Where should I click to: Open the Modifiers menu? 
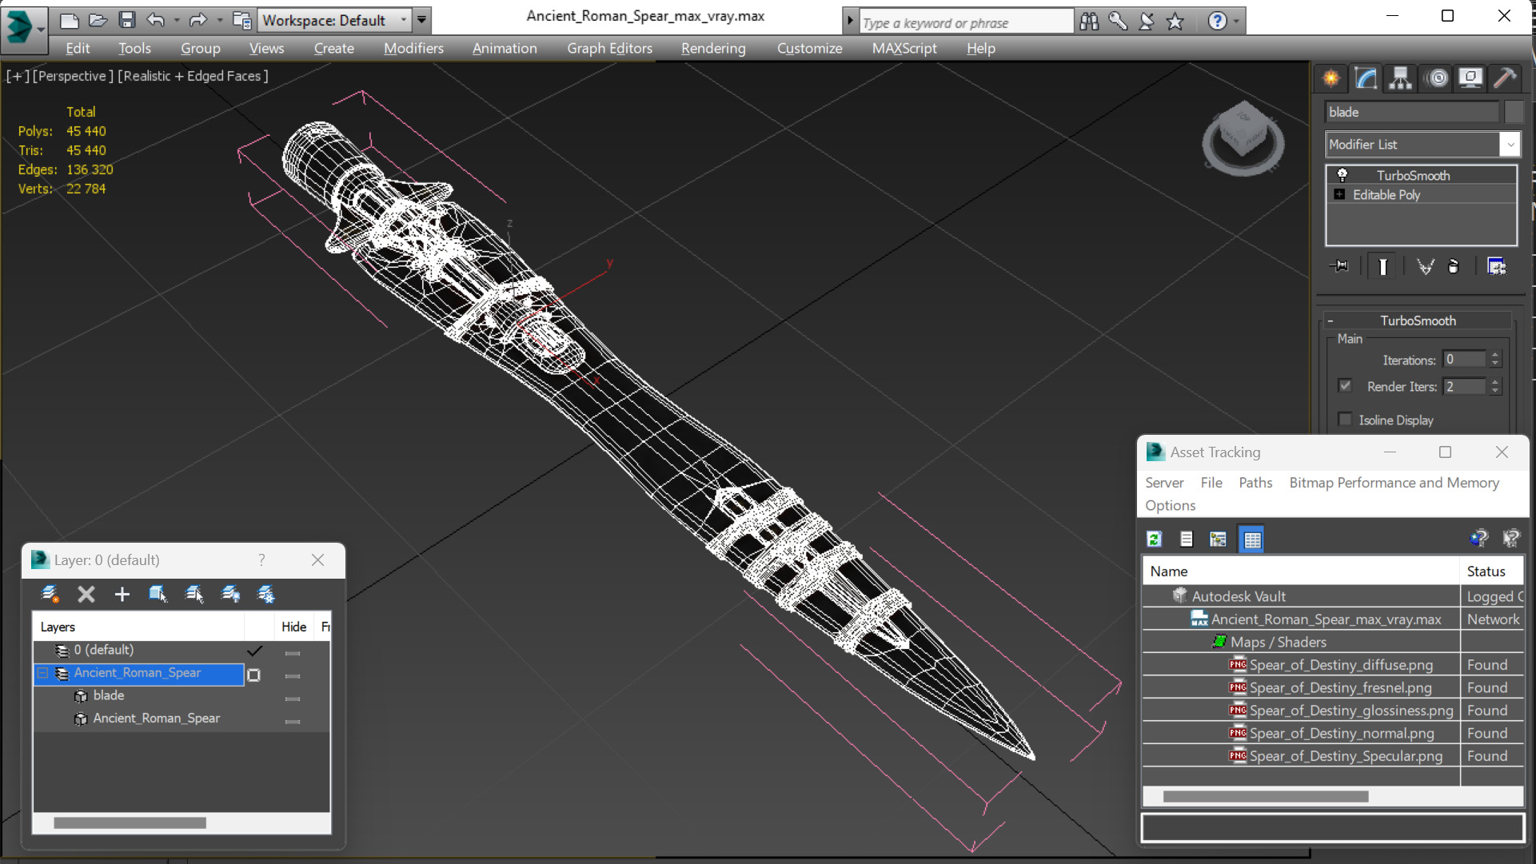[413, 48]
